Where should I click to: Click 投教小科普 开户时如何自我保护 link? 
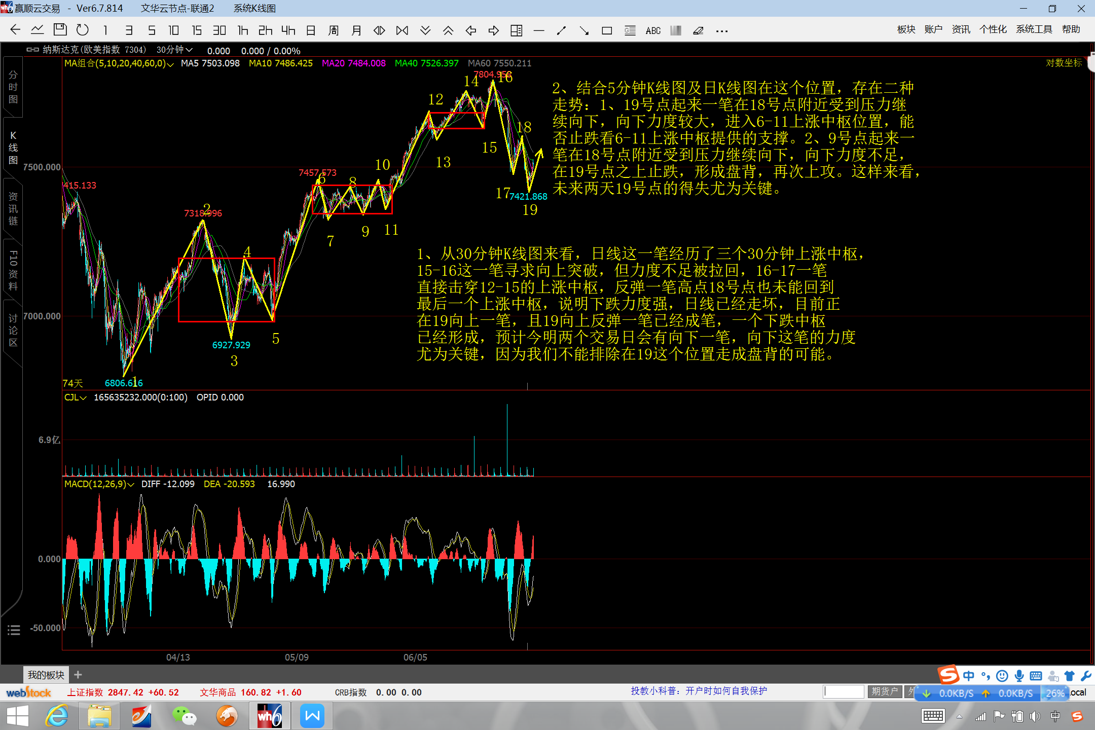click(699, 691)
